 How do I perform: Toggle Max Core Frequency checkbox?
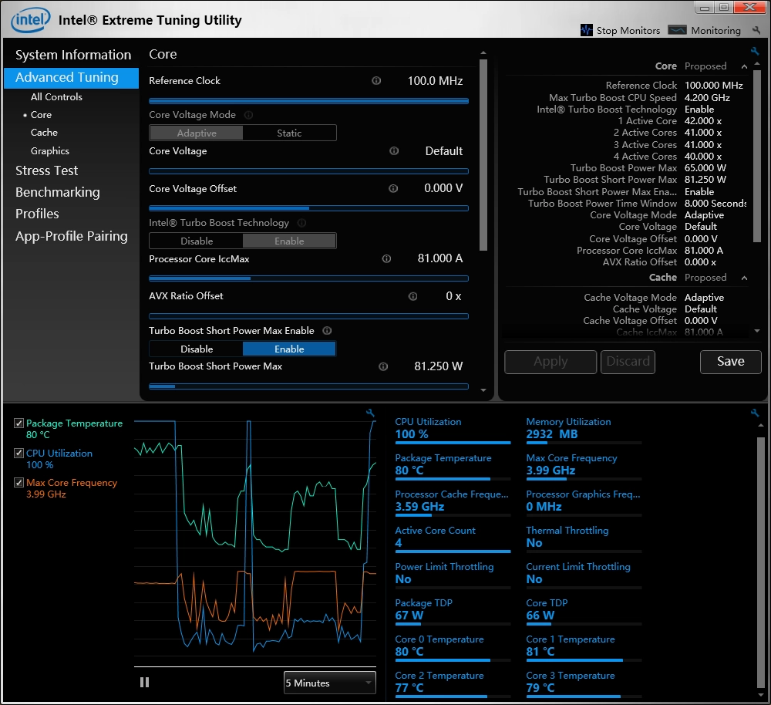coord(19,483)
